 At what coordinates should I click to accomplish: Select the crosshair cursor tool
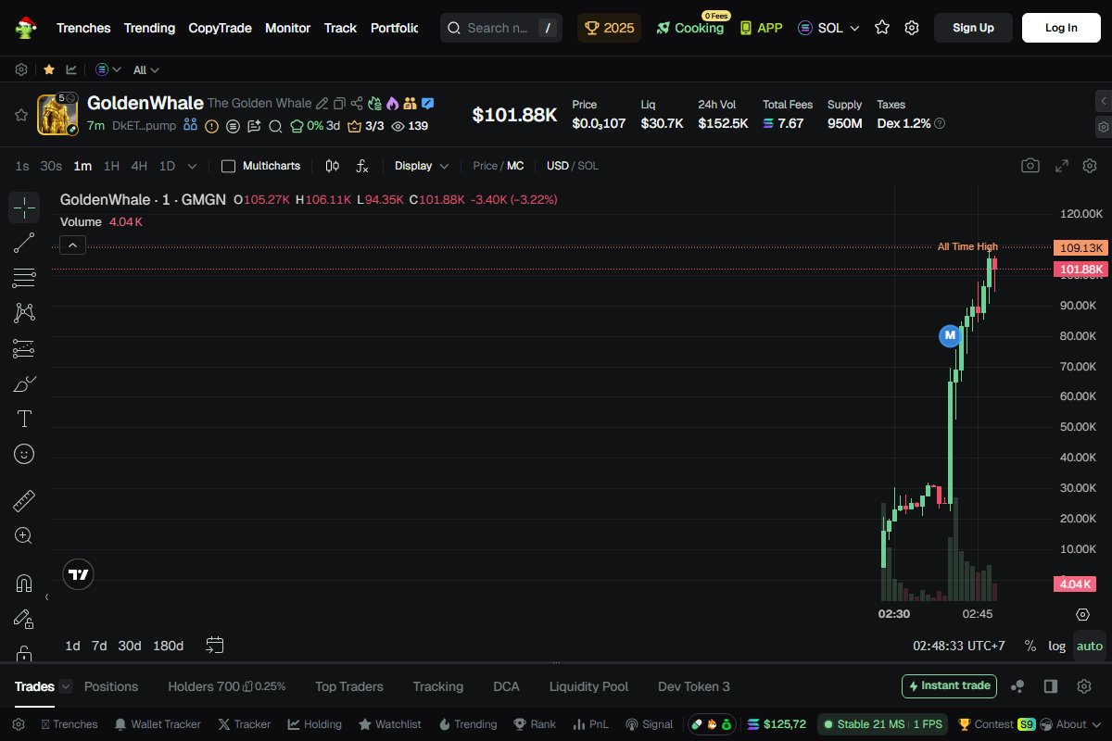pos(24,207)
